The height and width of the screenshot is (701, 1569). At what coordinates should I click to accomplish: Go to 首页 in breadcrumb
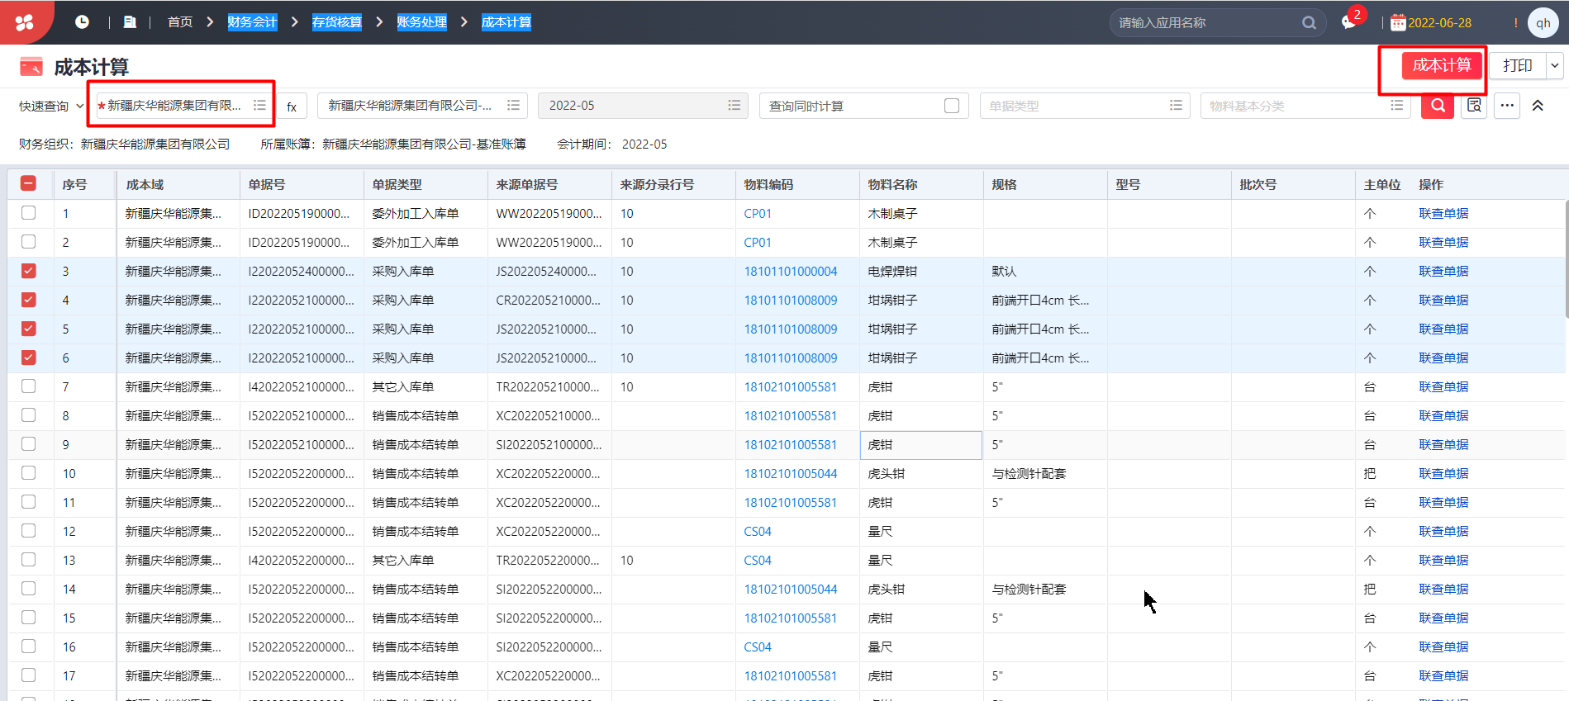click(180, 22)
